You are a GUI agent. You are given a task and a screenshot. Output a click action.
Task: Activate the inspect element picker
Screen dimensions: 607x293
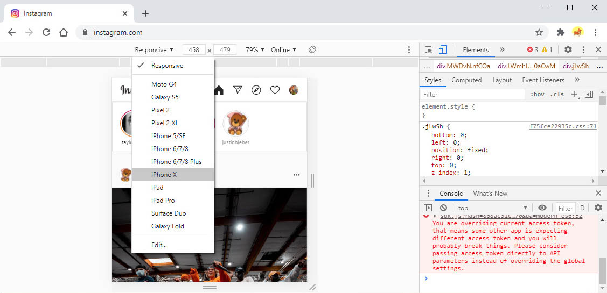(x=428, y=50)
